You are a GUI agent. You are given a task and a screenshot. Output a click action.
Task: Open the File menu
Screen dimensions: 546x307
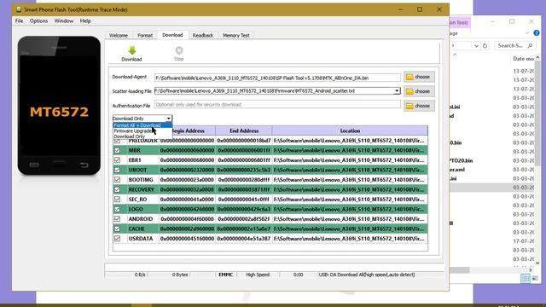tap(19, 20)
